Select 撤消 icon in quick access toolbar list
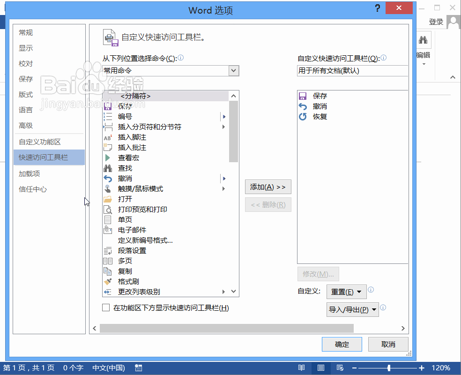 tap(303, 106)
